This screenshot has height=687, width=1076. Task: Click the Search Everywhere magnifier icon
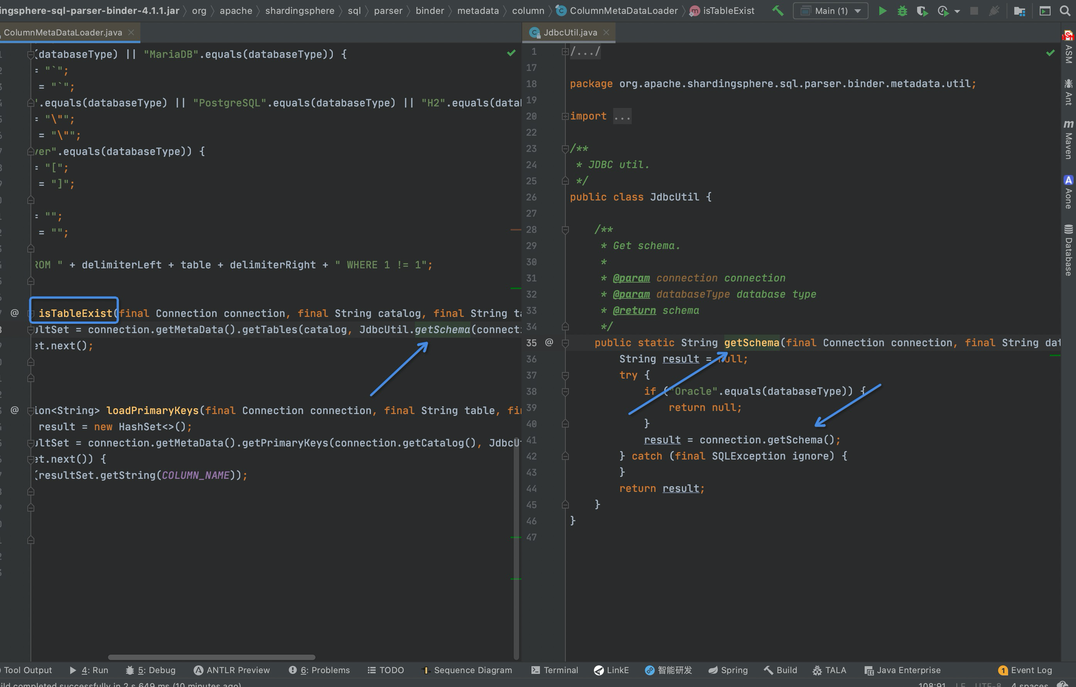point(1065,11)
